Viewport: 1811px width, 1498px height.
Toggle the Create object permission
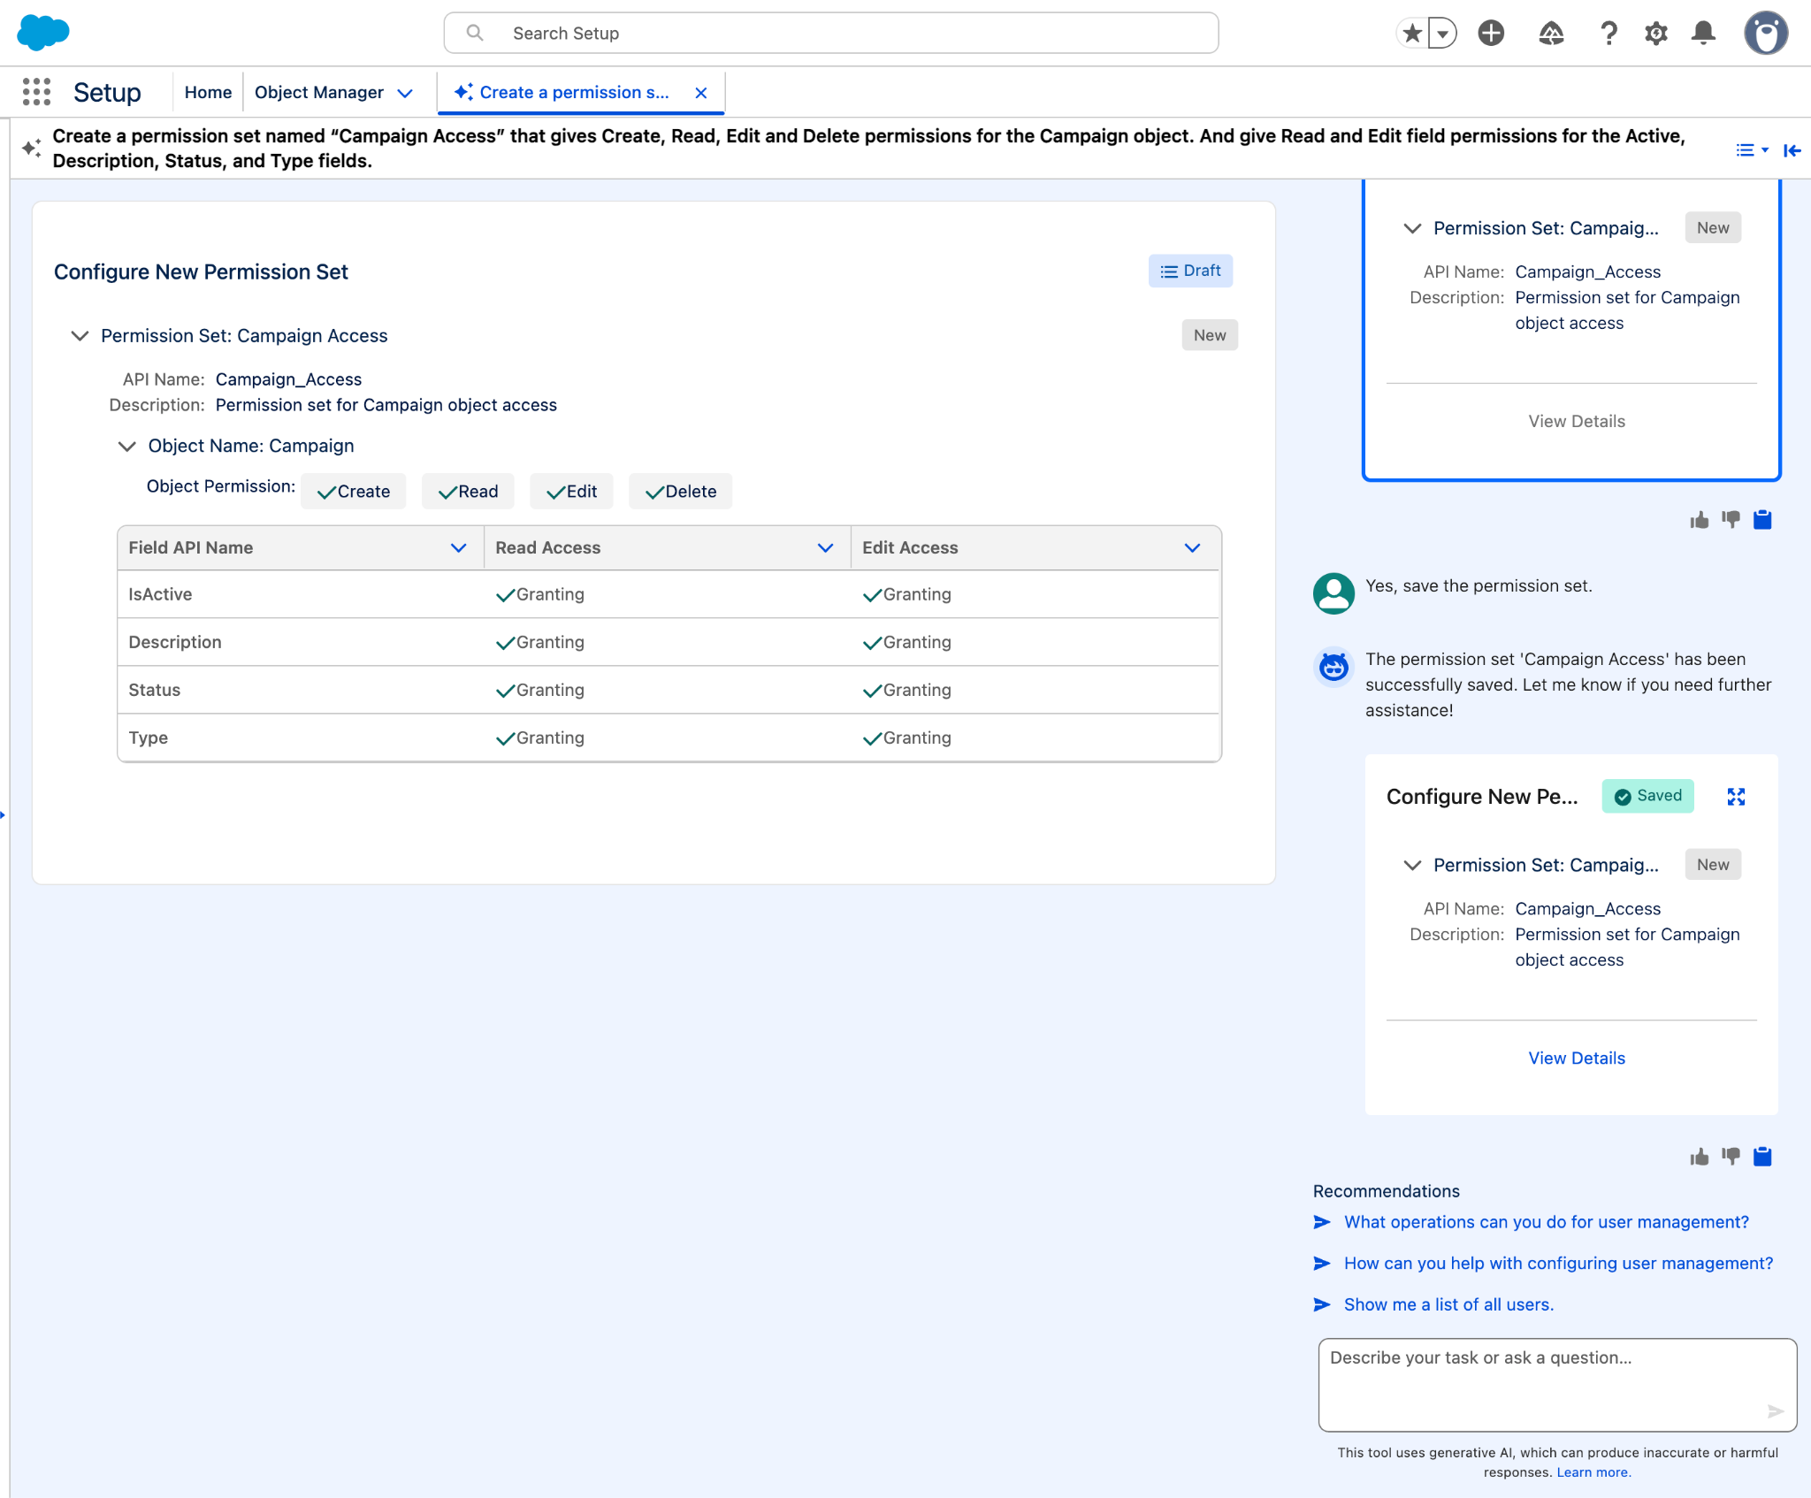pos(354,492)
